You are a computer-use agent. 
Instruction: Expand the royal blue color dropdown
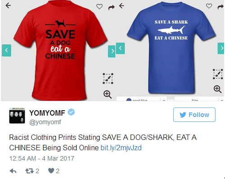point(142,99)
